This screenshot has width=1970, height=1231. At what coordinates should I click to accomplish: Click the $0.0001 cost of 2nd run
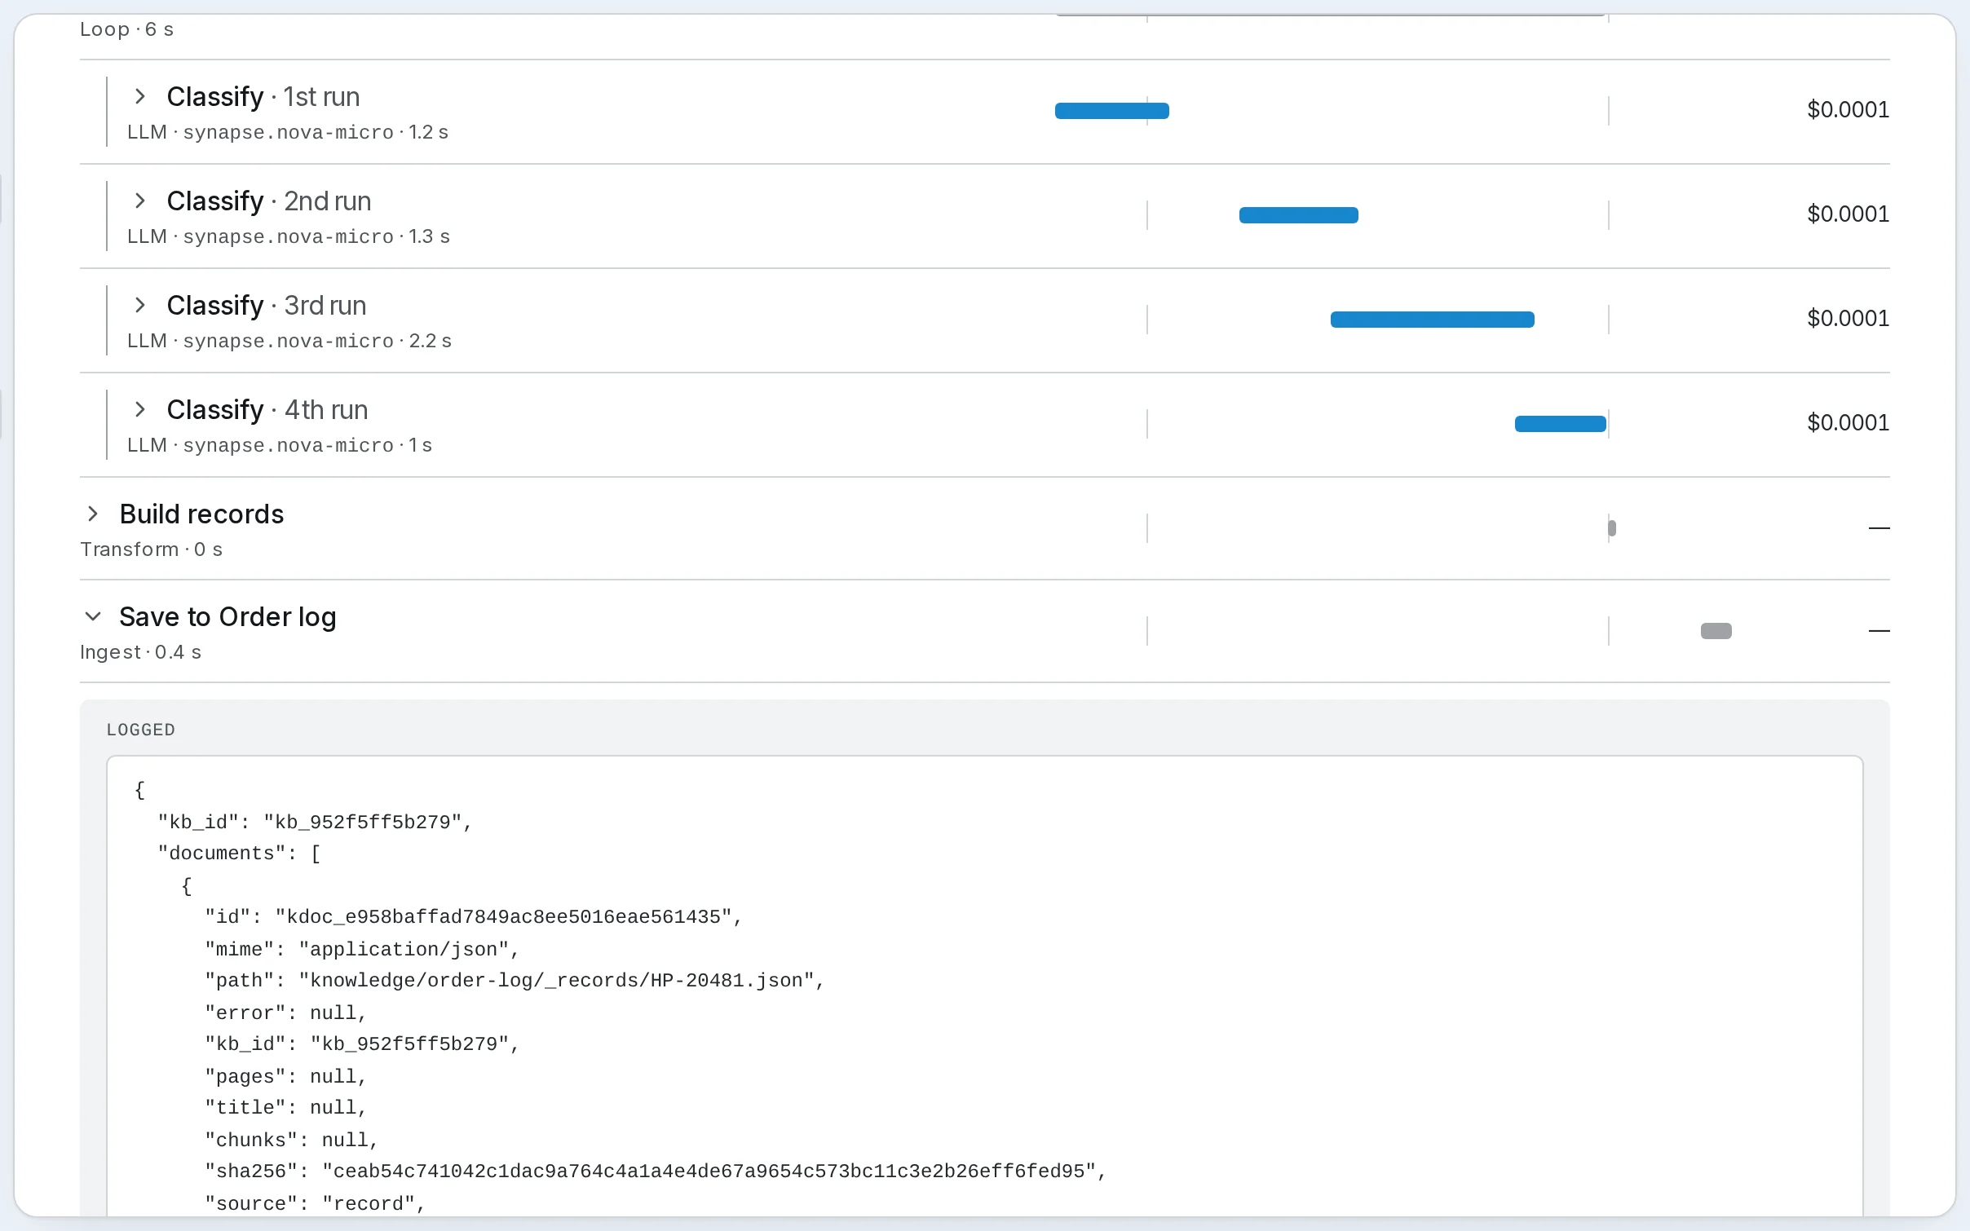click(1848, 214)
